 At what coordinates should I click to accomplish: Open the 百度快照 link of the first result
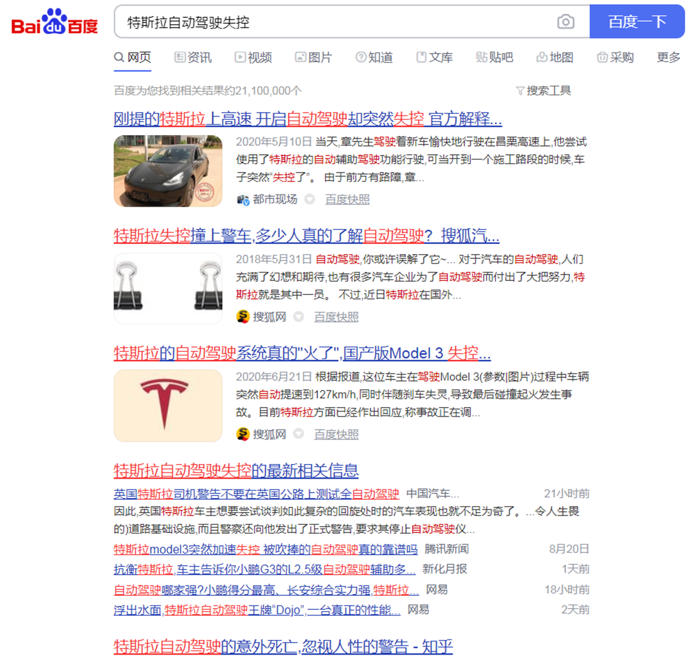click(347, 200)
